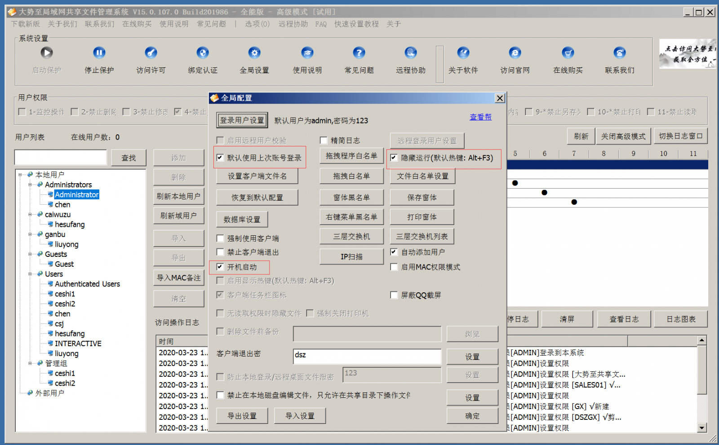Open 访问许可 toolbar icon

pyautogui.click(x=151, y=53)
